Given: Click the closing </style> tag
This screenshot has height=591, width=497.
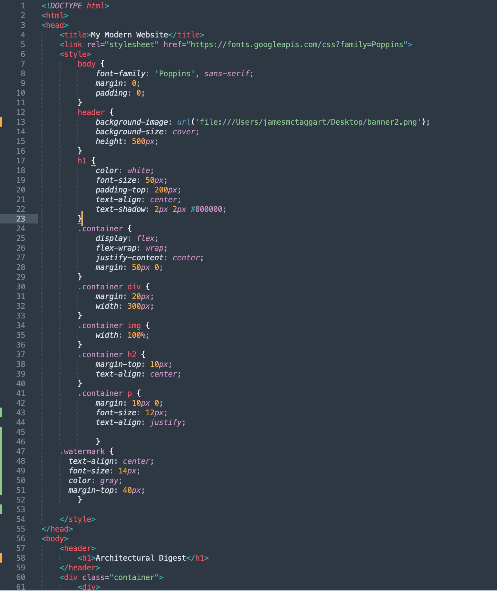Looking at the screenshot, I should (x=78, y=519).
